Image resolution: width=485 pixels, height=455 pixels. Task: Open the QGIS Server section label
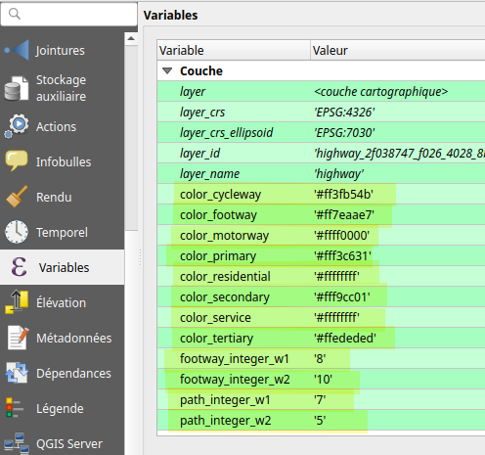pos(69,443)
